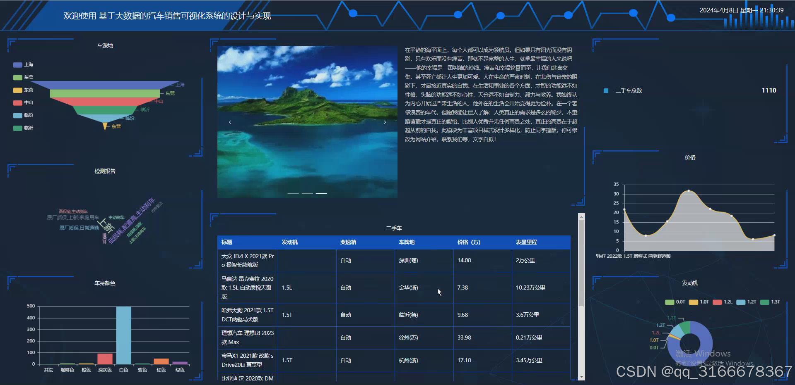Click the 哈弗大狗 2021款 1.5T title cell
Image resolution: width=795 pixels, height=385 pixels.
coord(248,315)
